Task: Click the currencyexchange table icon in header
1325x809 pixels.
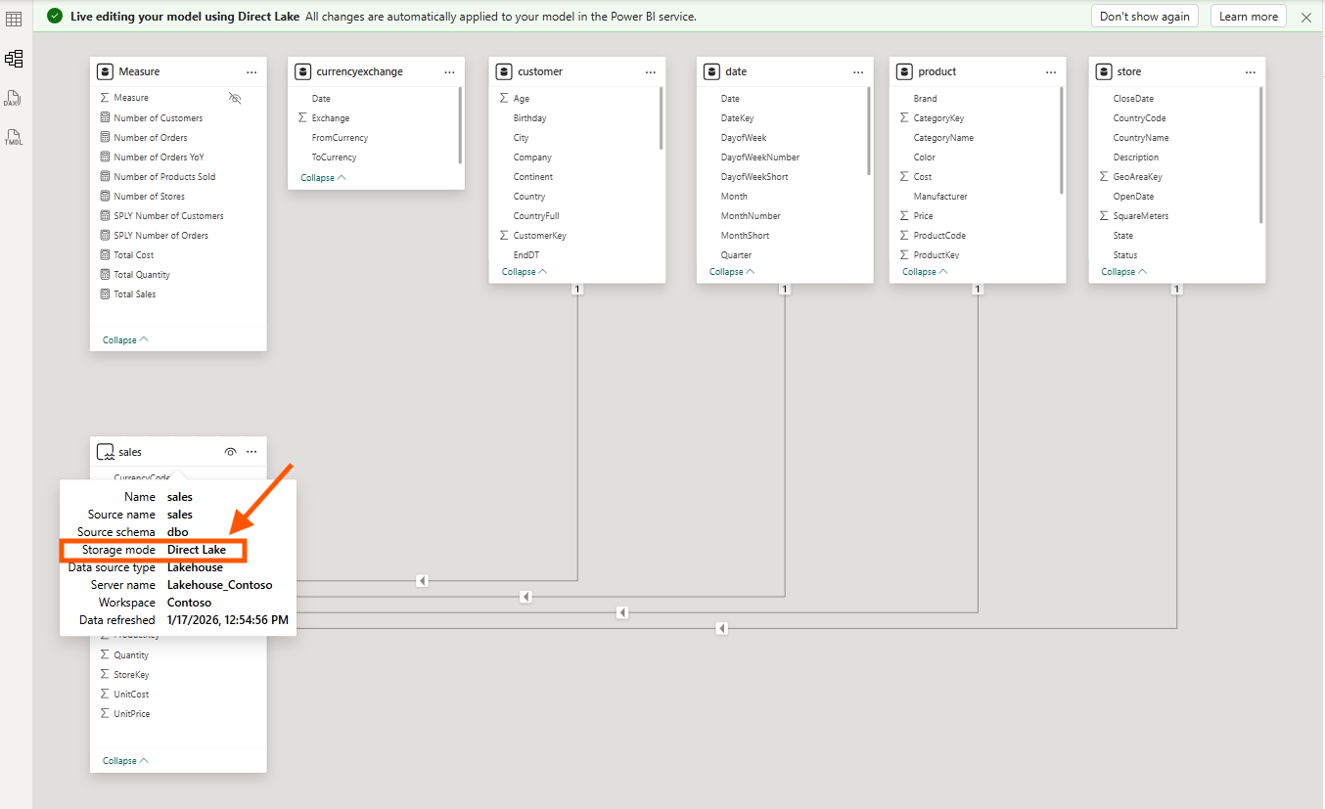Action: [x=303, y=71]
